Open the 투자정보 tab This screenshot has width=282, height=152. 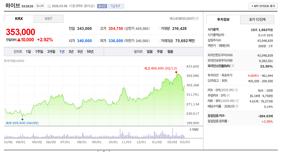point(223,19)
